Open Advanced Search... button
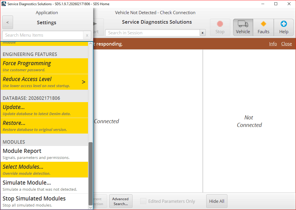296x210 pixels. tap(121, 201)
